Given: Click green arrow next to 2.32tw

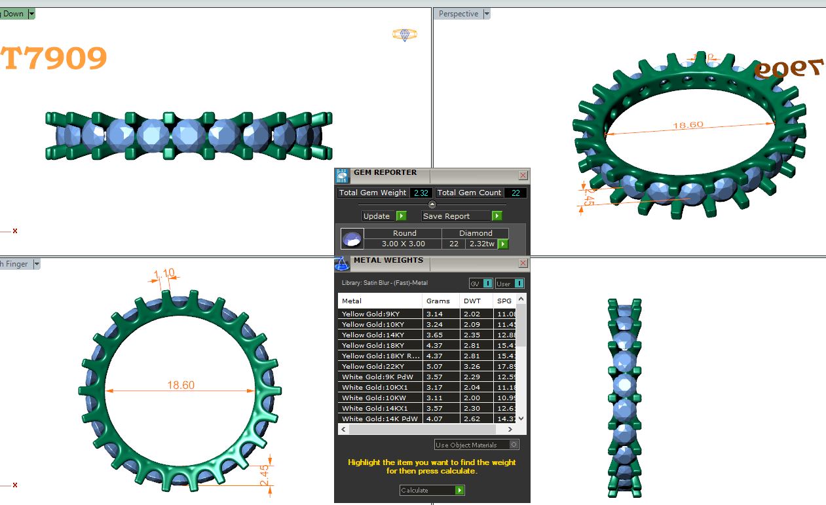Looking at the screenshot, I should (x=503, y=244).
